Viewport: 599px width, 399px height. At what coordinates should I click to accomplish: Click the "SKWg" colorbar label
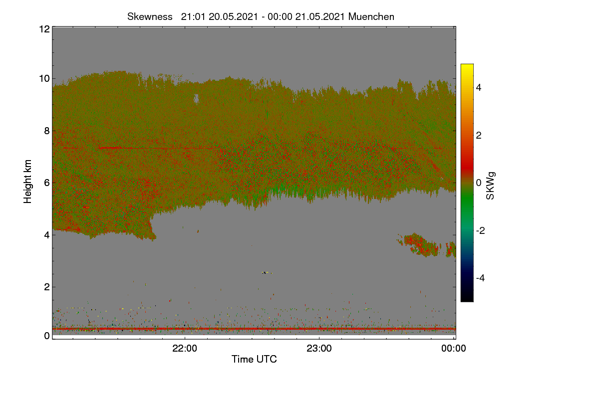coord(491,186)
